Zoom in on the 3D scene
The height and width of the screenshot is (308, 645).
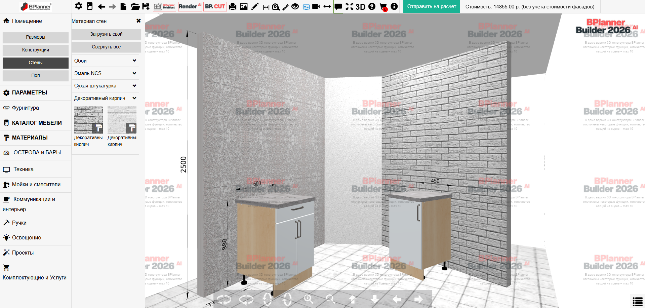309,299
